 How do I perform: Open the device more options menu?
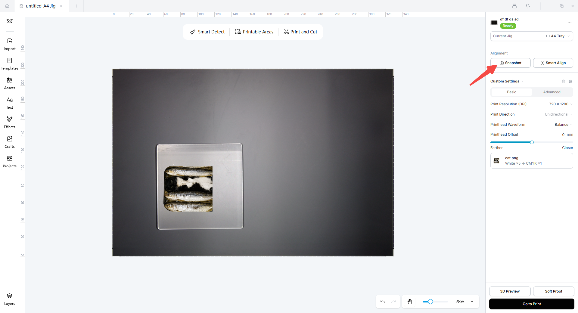[569, 23]
